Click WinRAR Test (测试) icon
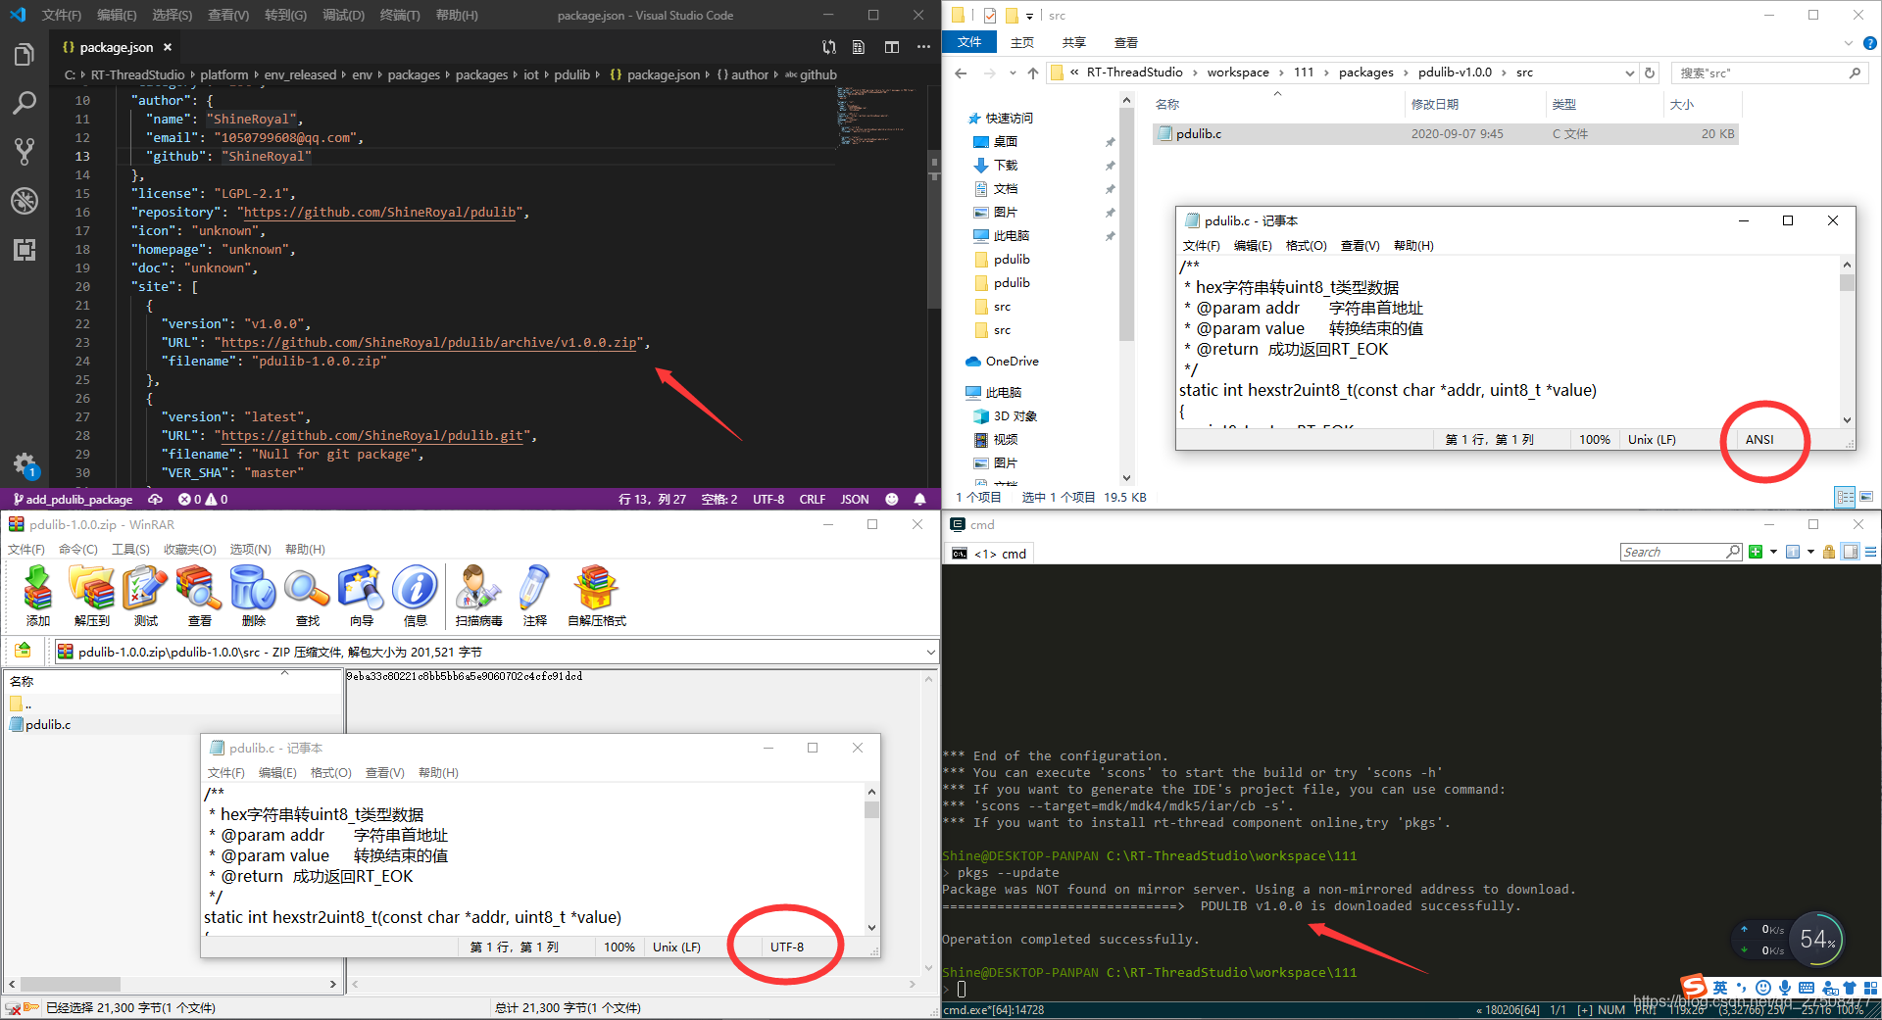Viewport: 1882px width, 1020px height. pos(146,596)
